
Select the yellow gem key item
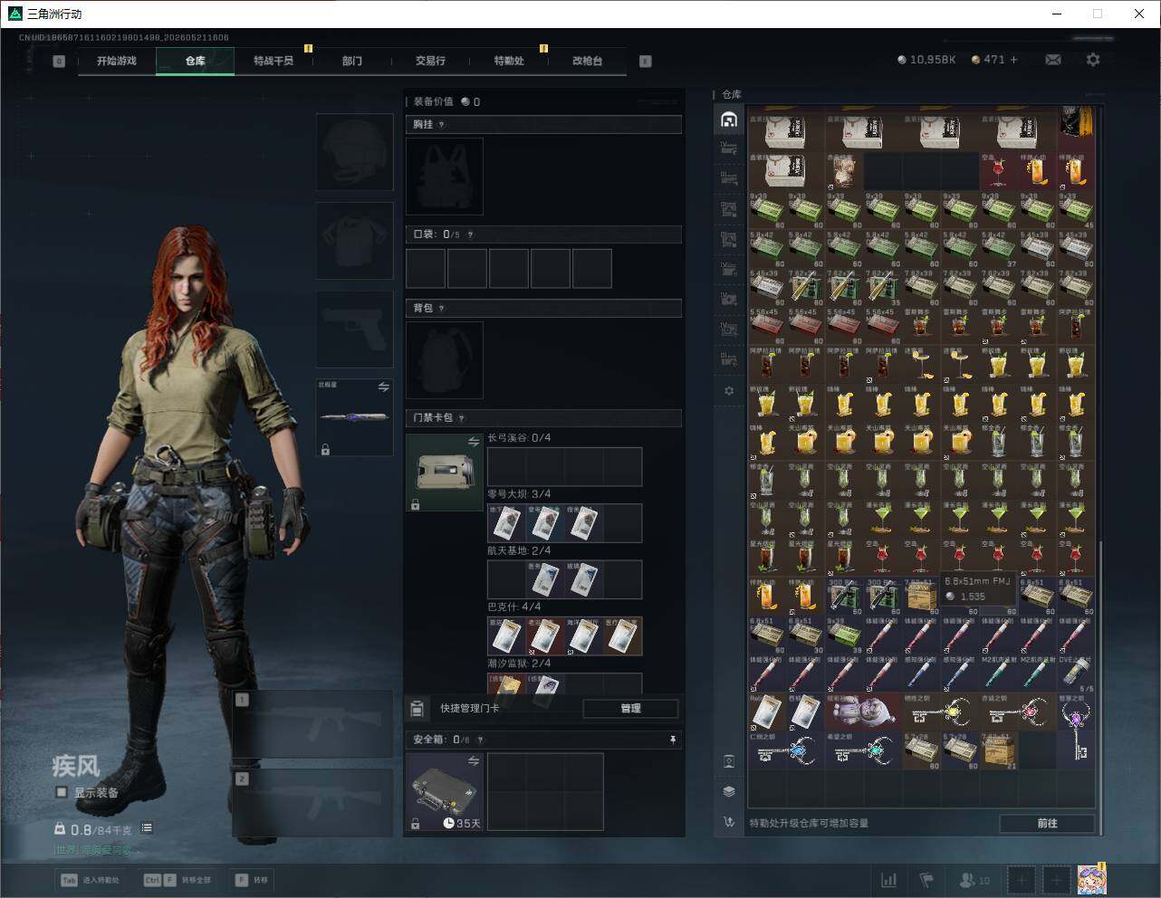click(941, 712)
